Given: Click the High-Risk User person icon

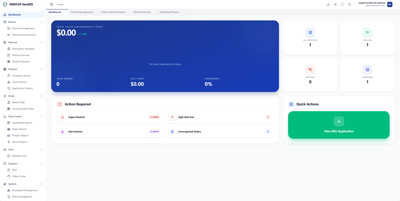Looking at the screenshot, I should click(172, 117).
